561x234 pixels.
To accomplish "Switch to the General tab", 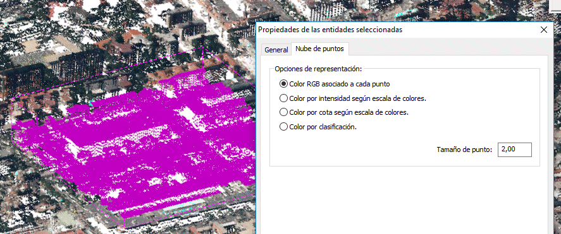I will 276,50.
